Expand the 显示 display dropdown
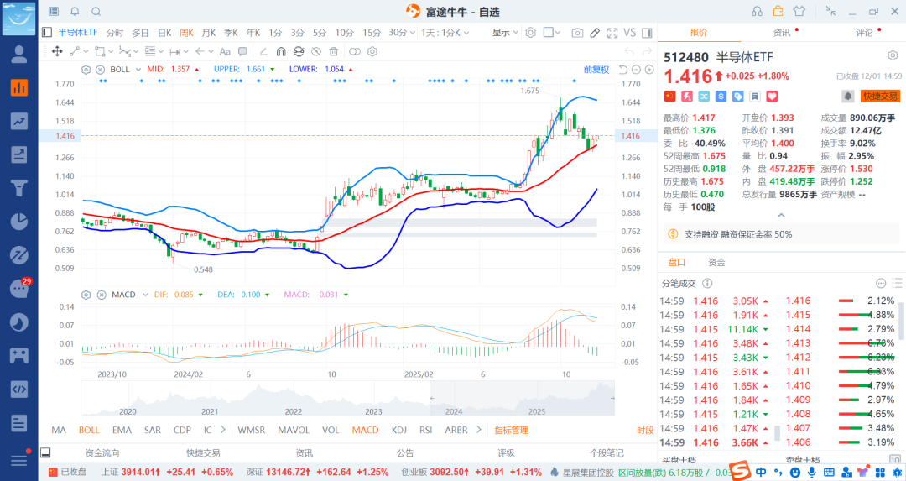 pos(504,33)
